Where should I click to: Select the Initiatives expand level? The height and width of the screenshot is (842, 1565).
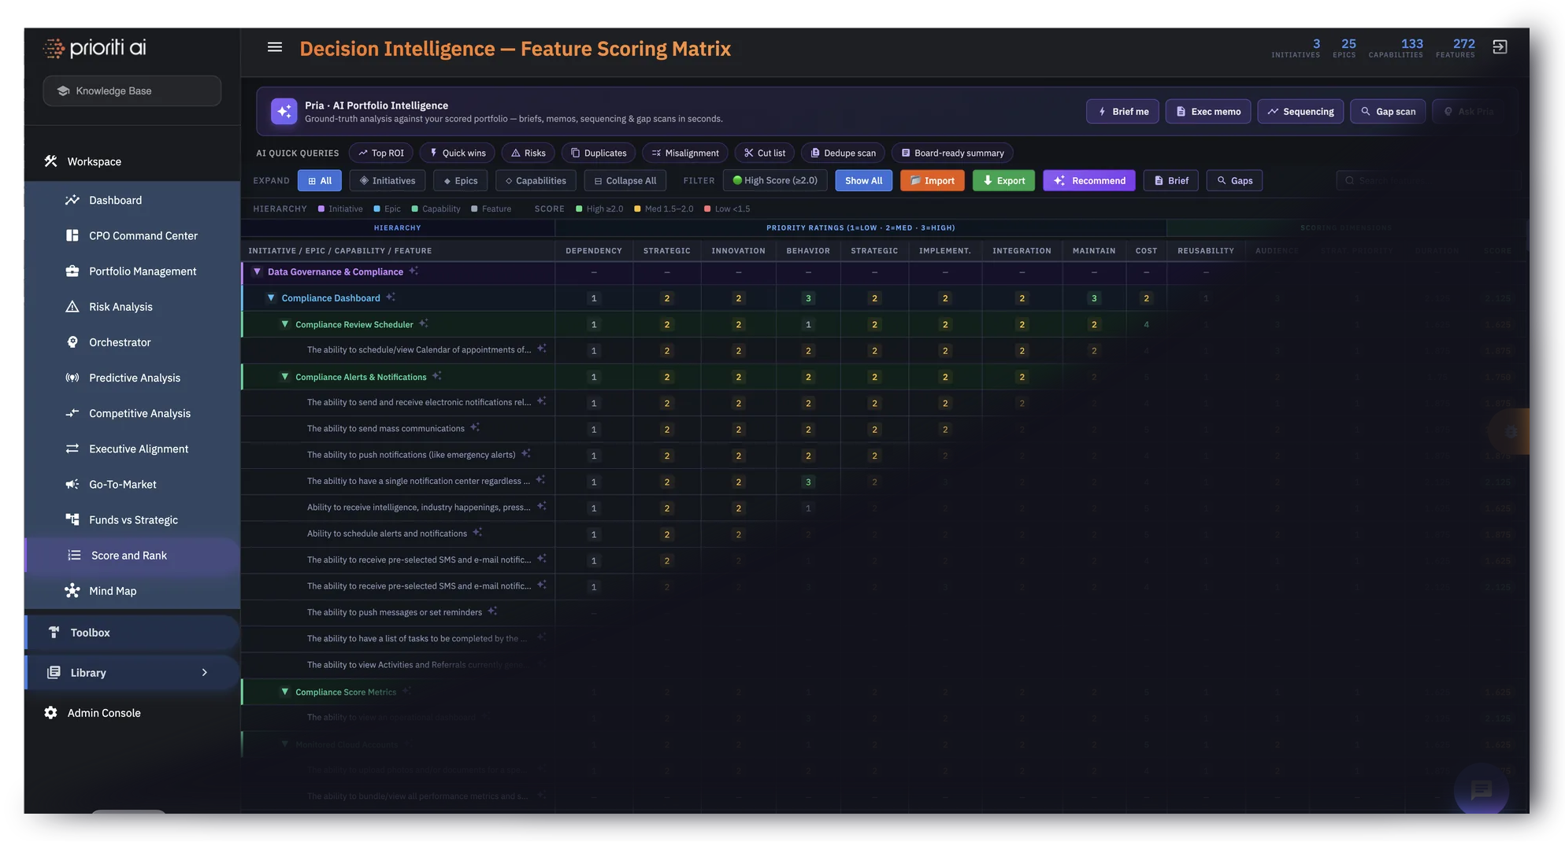[x=388, y=180]
